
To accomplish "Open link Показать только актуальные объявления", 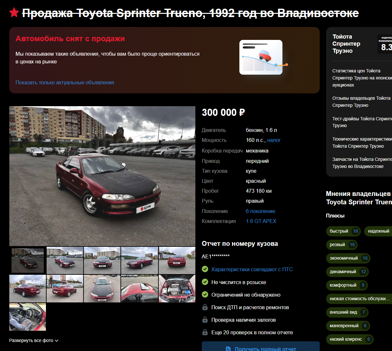I will coord(65,82).
